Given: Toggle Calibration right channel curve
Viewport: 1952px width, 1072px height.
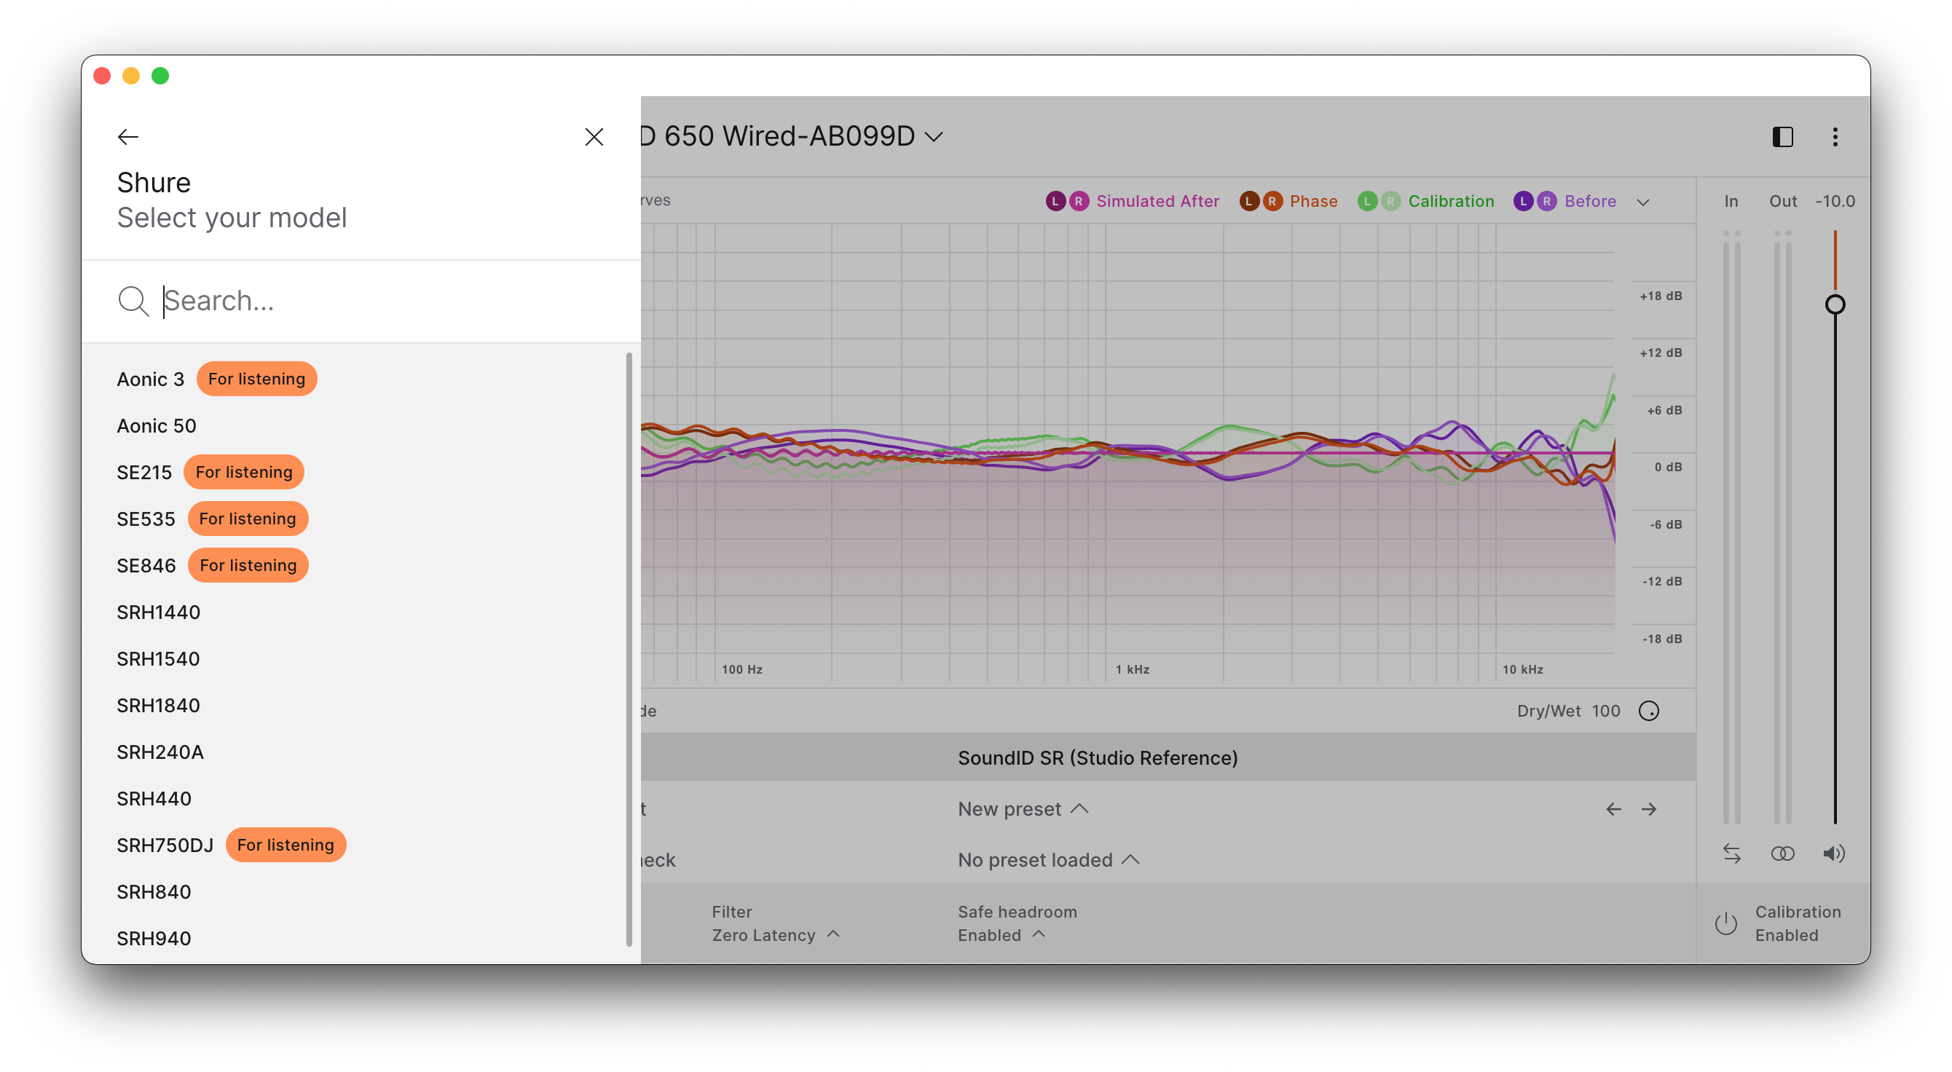Looking at the screenshot, I should 1390,202.
